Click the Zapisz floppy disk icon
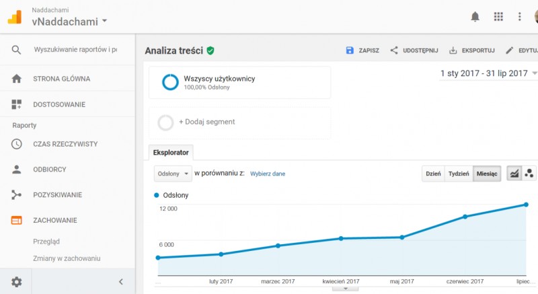Screen dimensions: 538x294 pos(349,50)
